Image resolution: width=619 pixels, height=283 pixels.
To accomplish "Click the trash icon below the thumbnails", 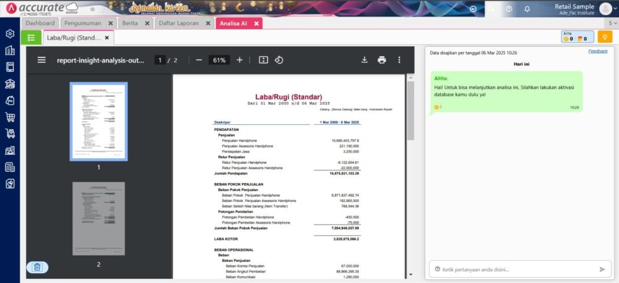I will [x=37, y=267].
